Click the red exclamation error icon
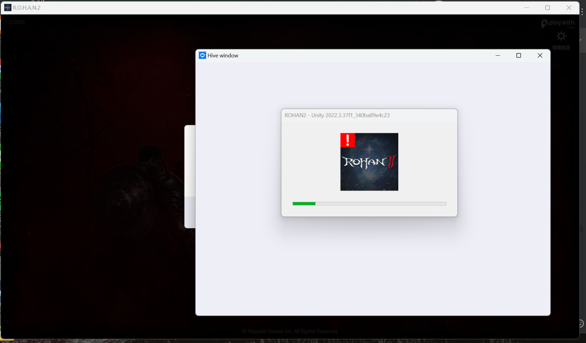 tap(347, 140)
